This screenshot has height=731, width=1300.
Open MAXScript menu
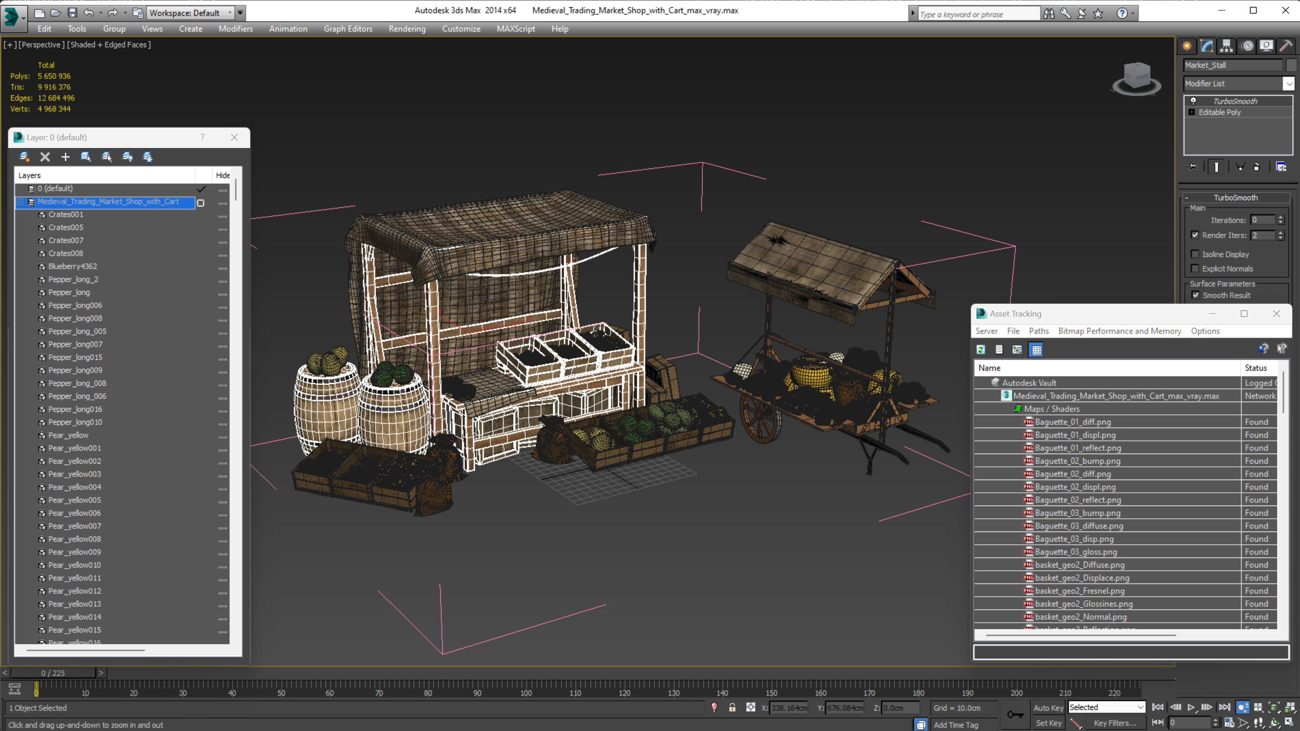tap(515, 29)
